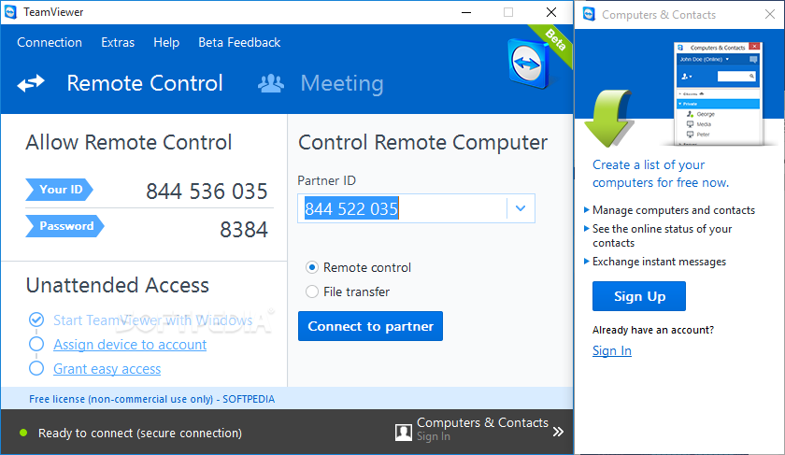
Task: Click circle next to Assign device to account
Action: 36,344
